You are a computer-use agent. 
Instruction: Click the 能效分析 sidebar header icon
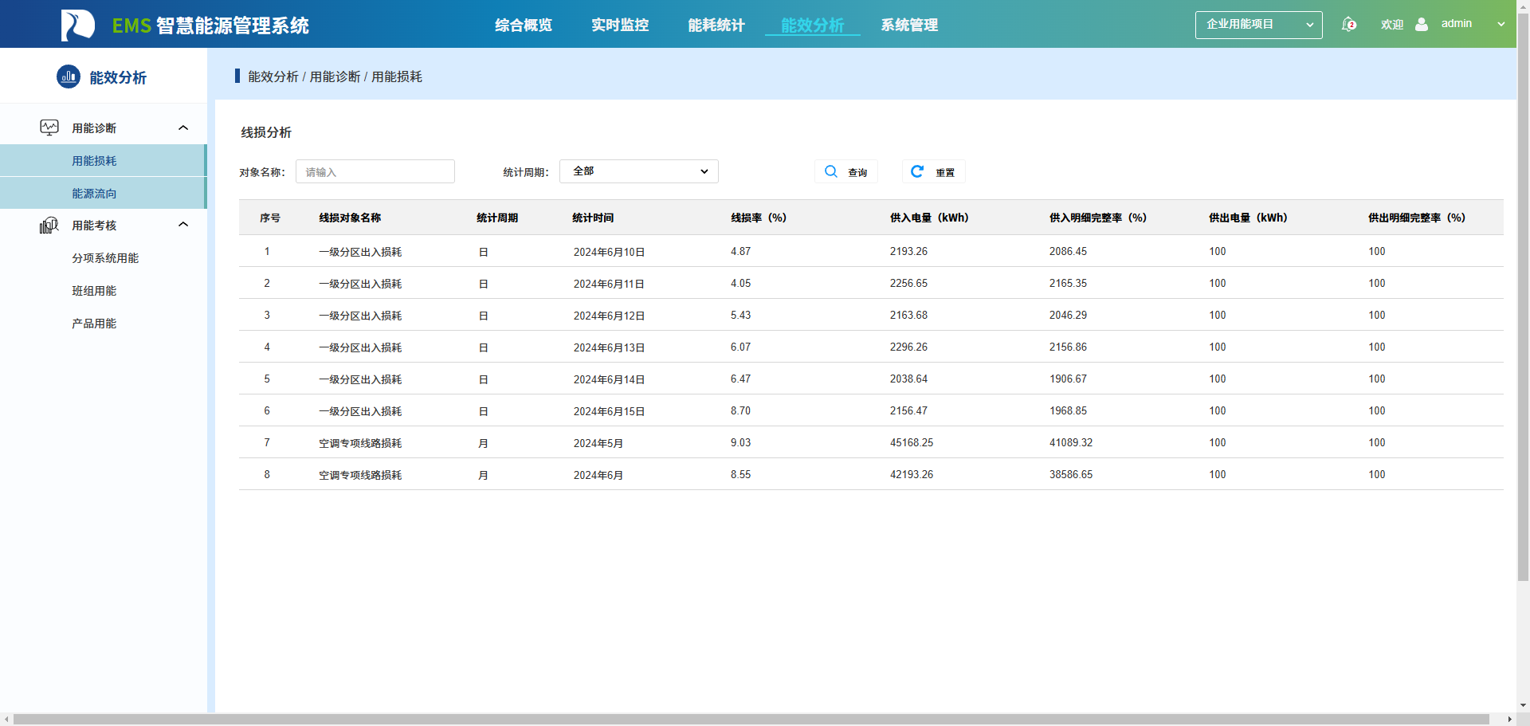point(69,77)
